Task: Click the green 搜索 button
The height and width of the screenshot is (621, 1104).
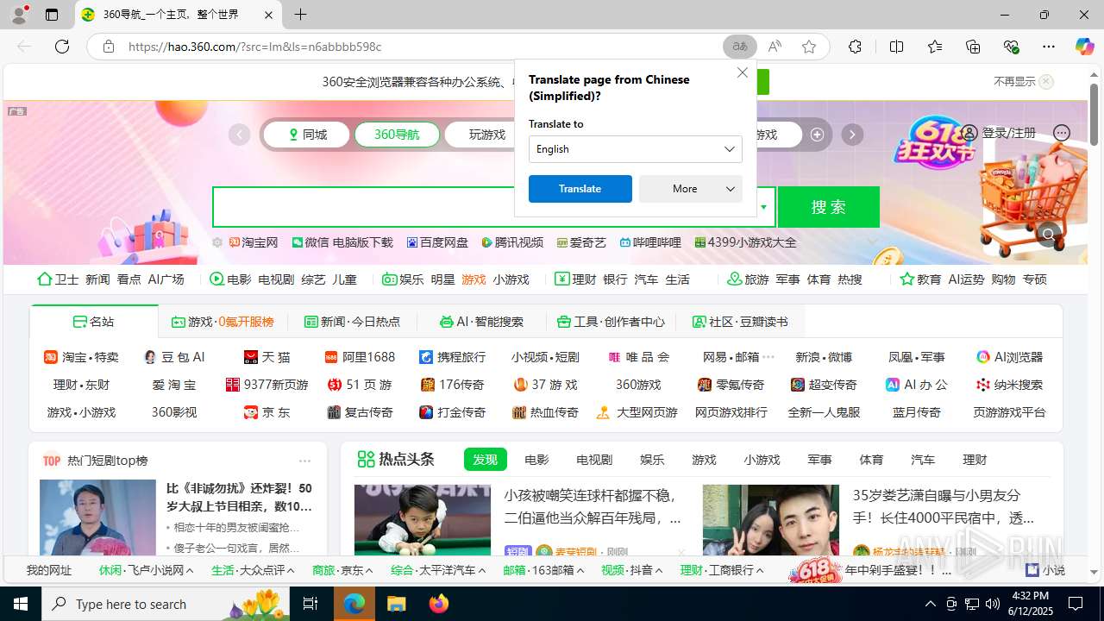Action: tap(829, 207)
